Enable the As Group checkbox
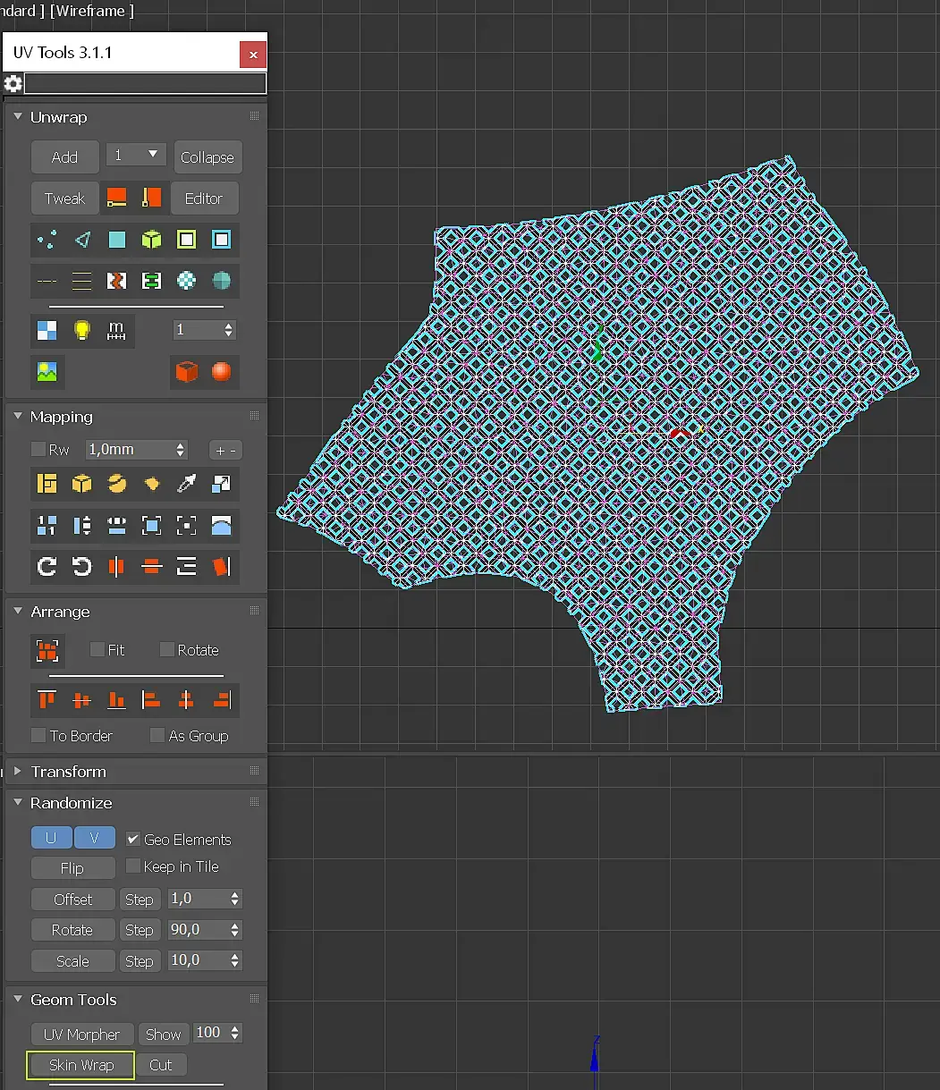This screenshot has height=1090, width=940. click(x=157, y=735)
